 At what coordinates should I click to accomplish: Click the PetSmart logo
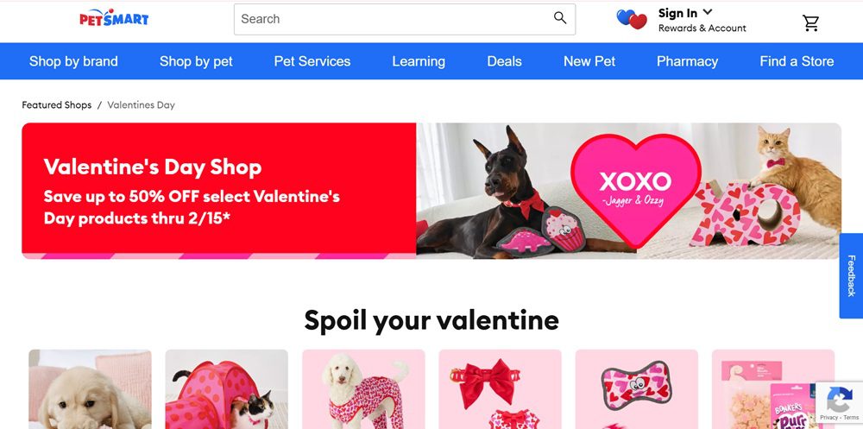(x=114, y=17)
